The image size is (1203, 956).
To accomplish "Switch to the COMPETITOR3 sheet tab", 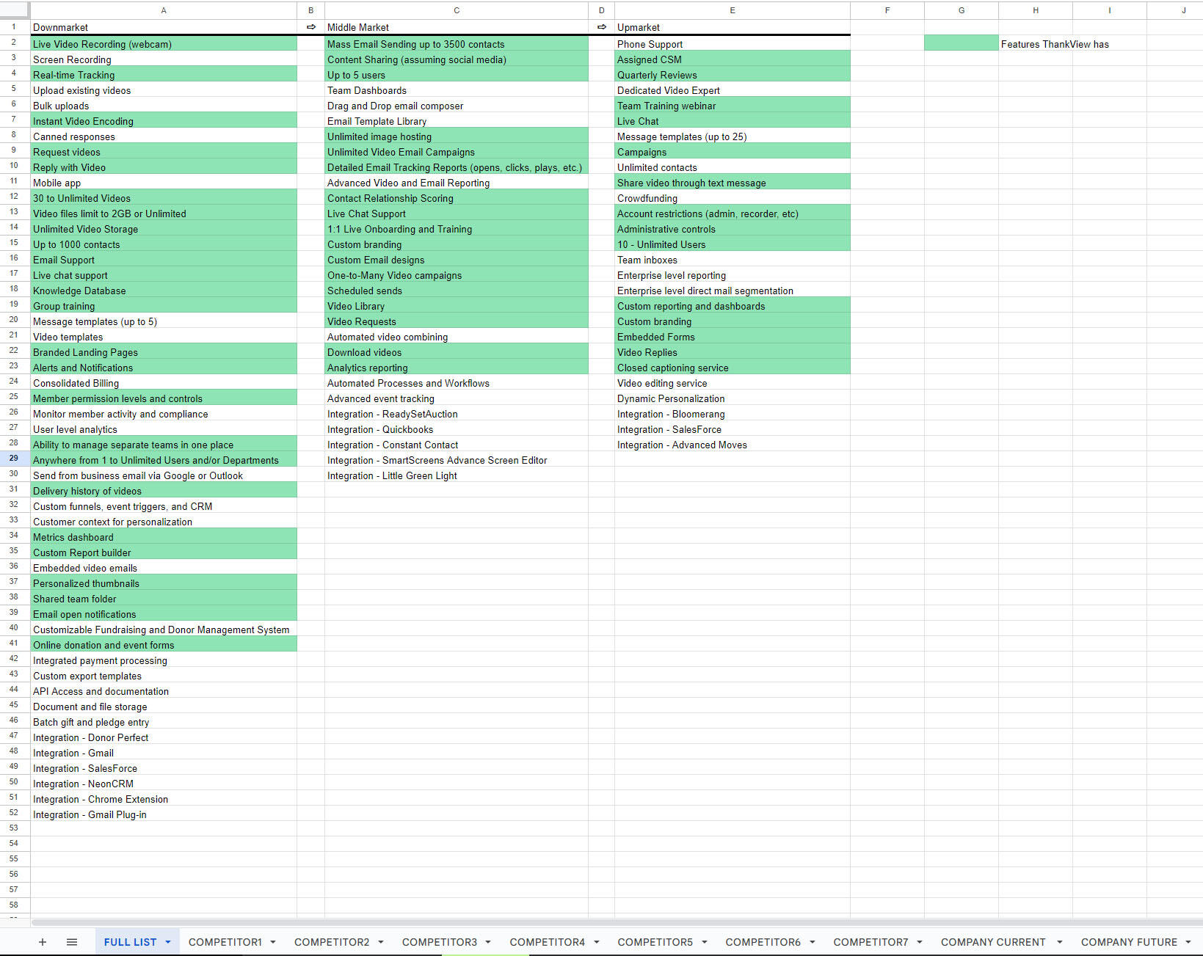I will [439, 942].
